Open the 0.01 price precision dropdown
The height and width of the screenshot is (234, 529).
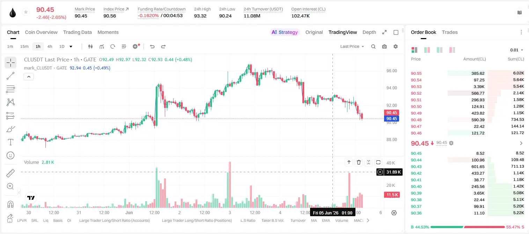[x=517, y=50]
